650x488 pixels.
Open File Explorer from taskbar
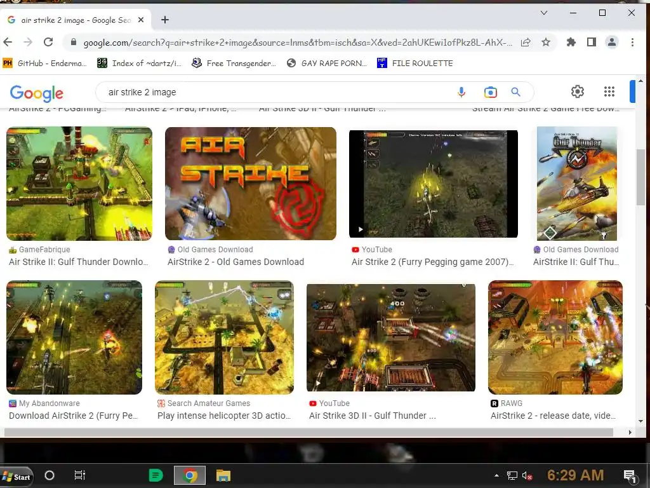tap(223, 475)
